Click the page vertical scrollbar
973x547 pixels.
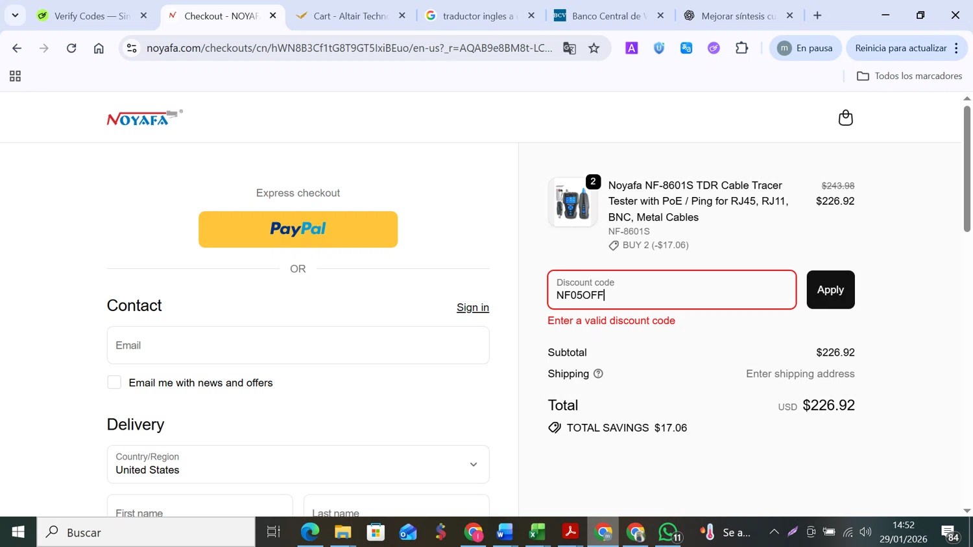(967, 169)
